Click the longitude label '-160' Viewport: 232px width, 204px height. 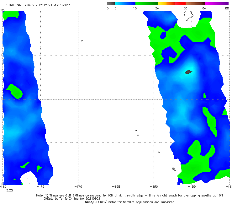[x=154, y=187]
